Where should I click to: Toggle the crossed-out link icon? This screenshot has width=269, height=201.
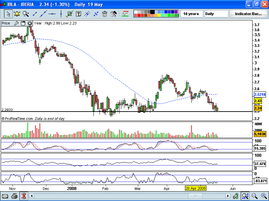click(24, 196)
